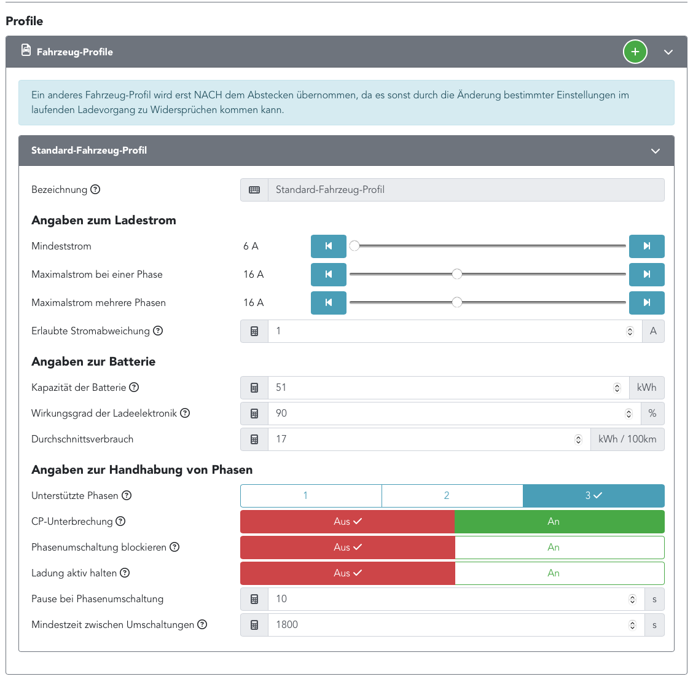
Task: Select 2 supported phases
Action: (x=452, y=495)
